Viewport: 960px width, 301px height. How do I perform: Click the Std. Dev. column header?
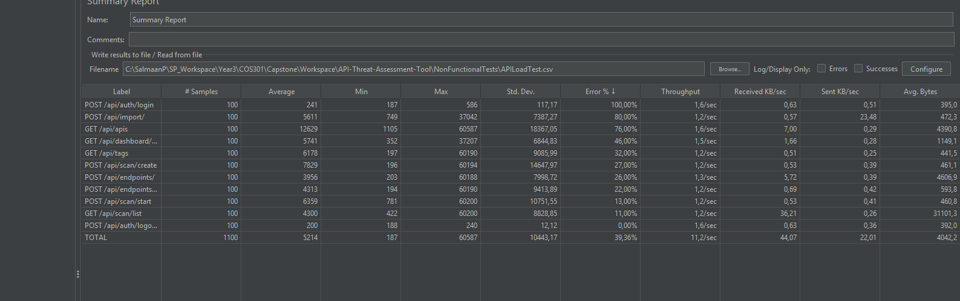tap(520, 92)
